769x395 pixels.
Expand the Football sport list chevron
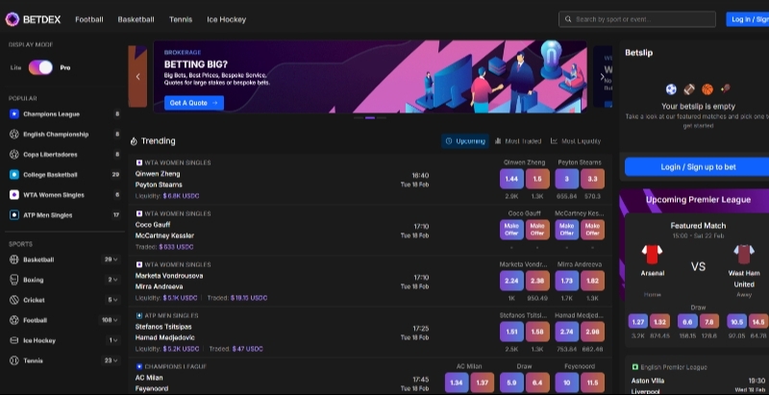pos(115,320)
